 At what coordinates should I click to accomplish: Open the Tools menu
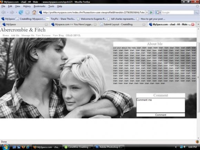coord(51,6)
